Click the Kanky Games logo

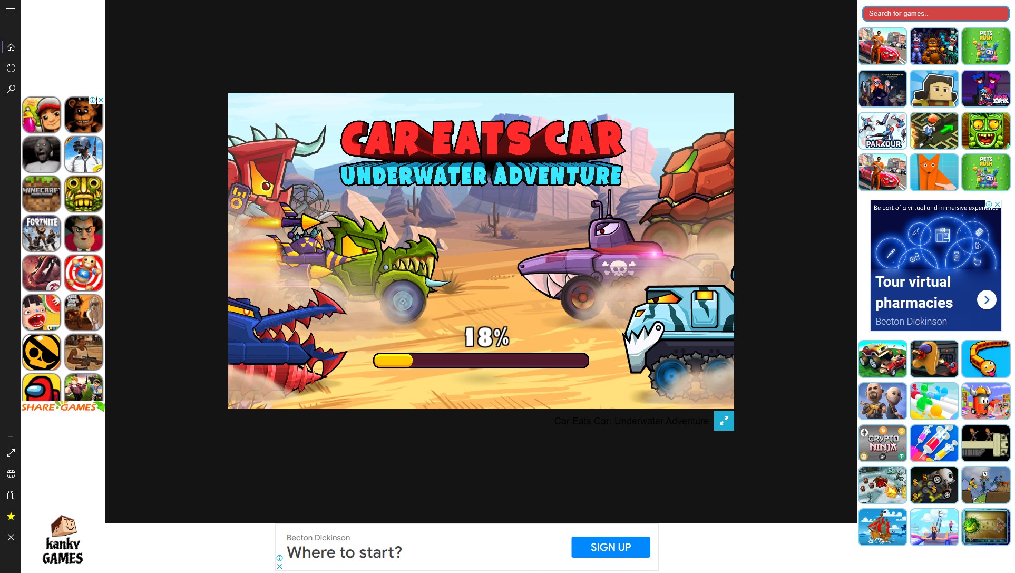pos(63,540)
